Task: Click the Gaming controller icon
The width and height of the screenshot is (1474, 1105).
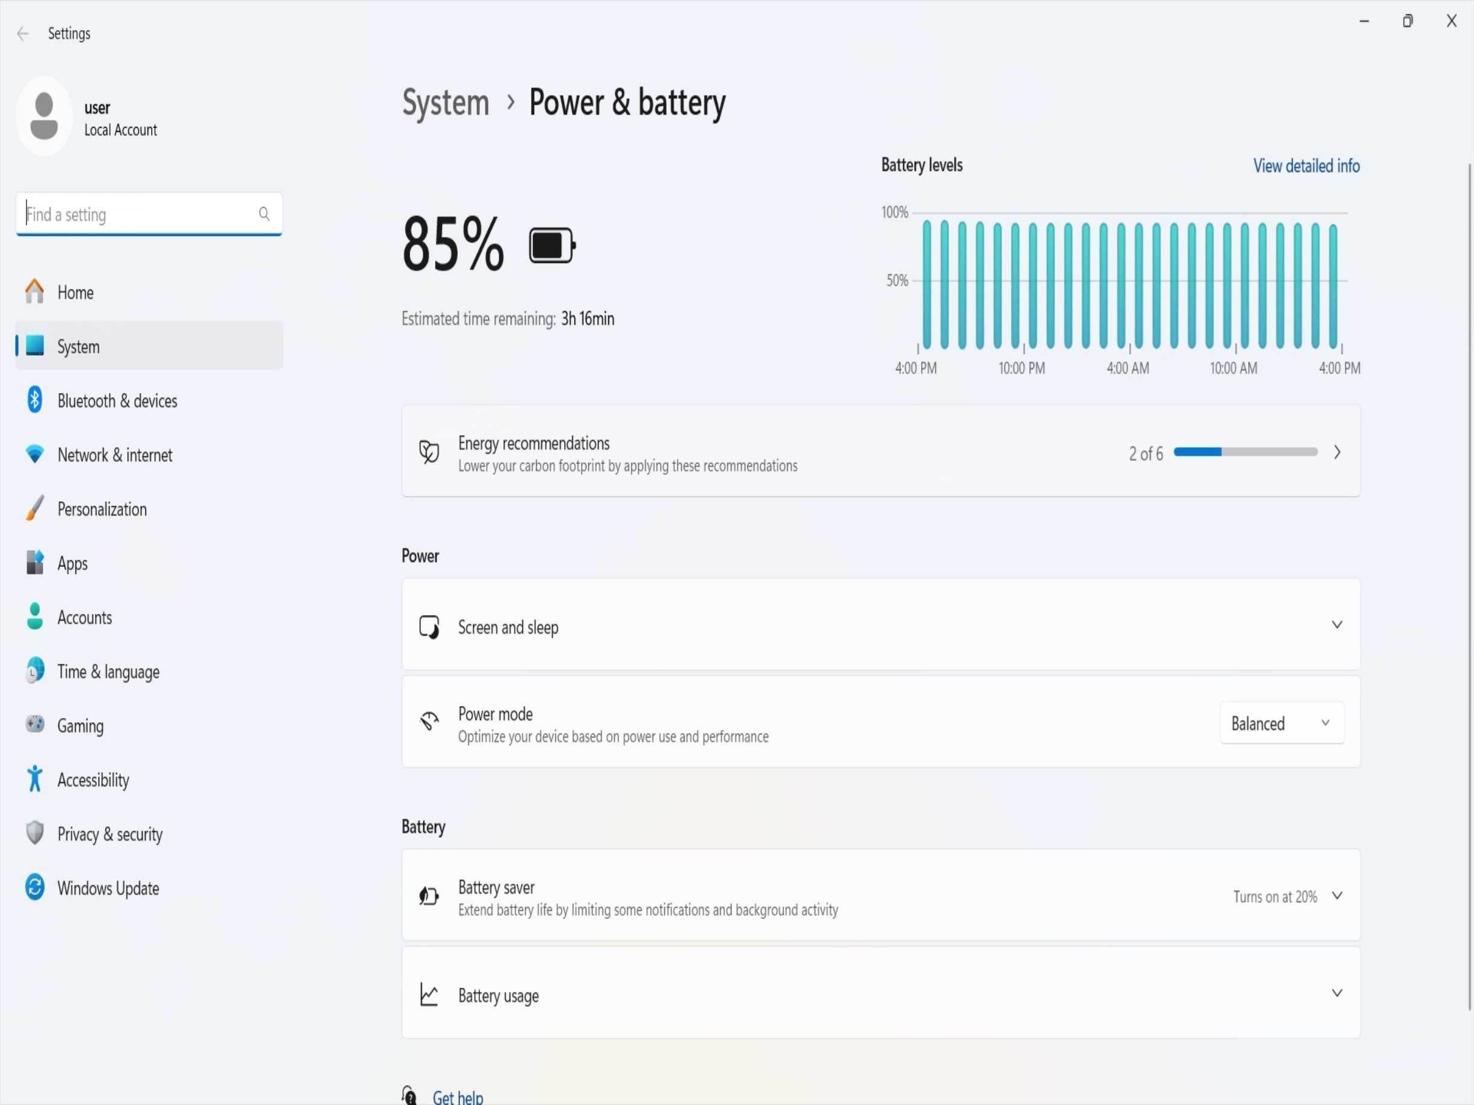Action: pyautogui.click(x=35, y=724)
